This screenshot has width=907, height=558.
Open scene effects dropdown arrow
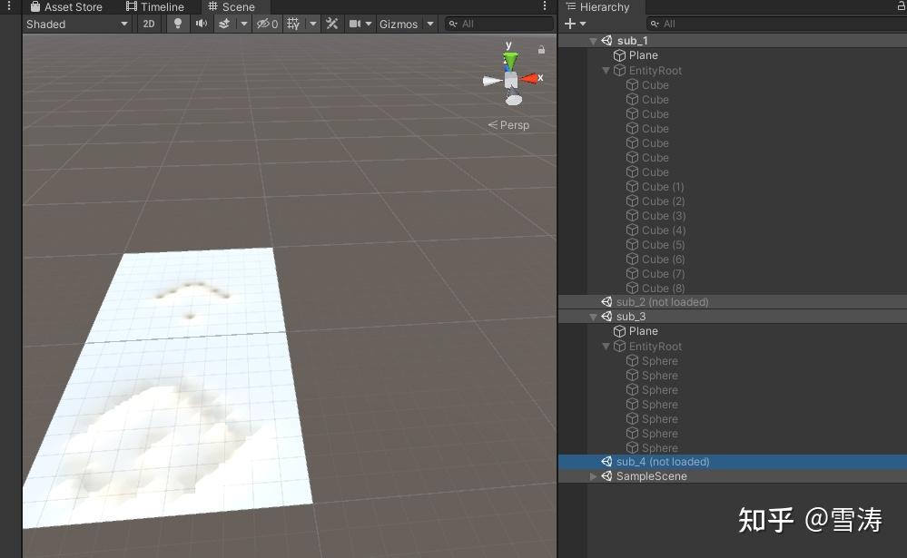(244, 24)
